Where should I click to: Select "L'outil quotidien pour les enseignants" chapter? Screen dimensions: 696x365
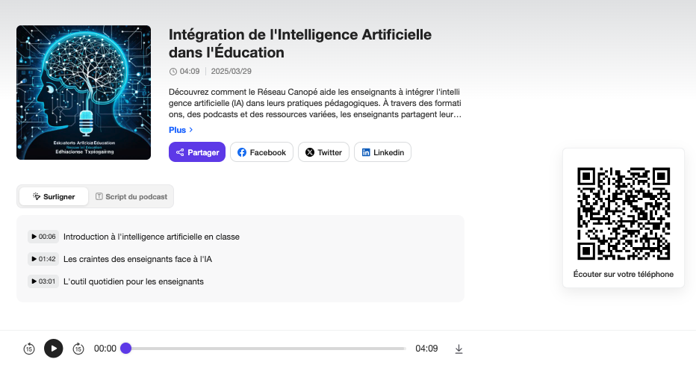coord(134,281)
